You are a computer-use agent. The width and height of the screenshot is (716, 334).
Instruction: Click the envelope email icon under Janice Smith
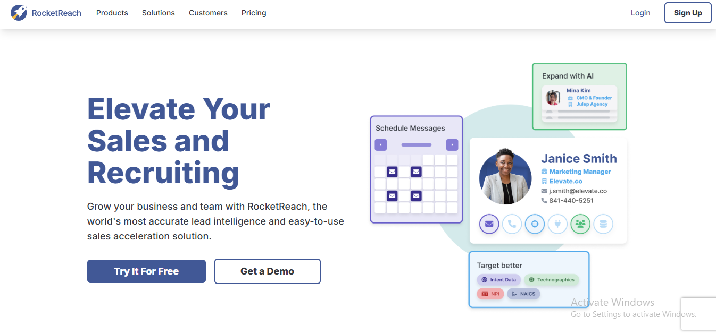pos(489,224)
